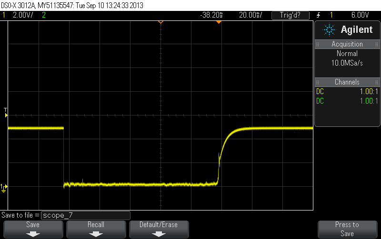
Task: Click the -38.20 ms delay value
Action: [x=211, y=15]
